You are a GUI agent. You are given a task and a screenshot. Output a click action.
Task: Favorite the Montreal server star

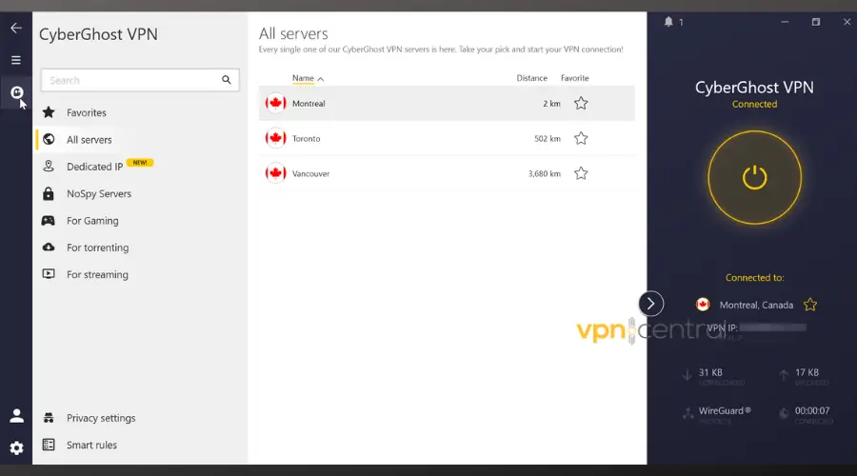581,103
